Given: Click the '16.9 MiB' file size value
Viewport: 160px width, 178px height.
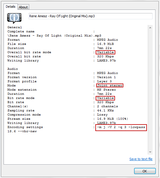Looking at the screenshot, I should coord(105,44).
